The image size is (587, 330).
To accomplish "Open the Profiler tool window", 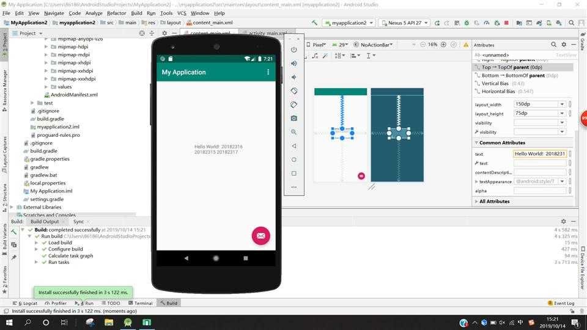I will [56, 303].
